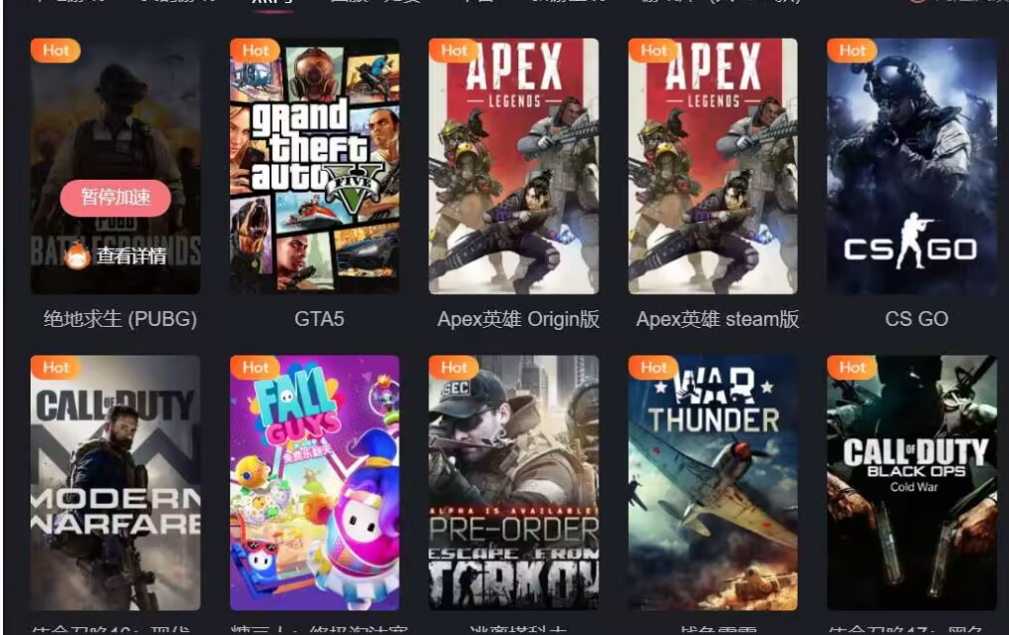The width and height of the screenshot is (1009, 635).
Task: Open 查看详情 on the PUBG card
Action: pyautogui.click(x=131, y=256)
